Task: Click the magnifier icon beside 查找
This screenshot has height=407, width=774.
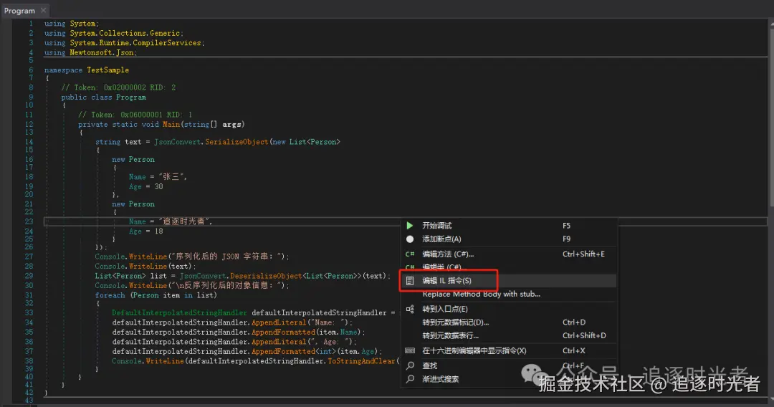Action: [x=410, y=365]
